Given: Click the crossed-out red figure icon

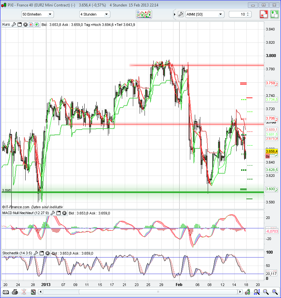Looking at the screenshot, I should tap(24, 292).
